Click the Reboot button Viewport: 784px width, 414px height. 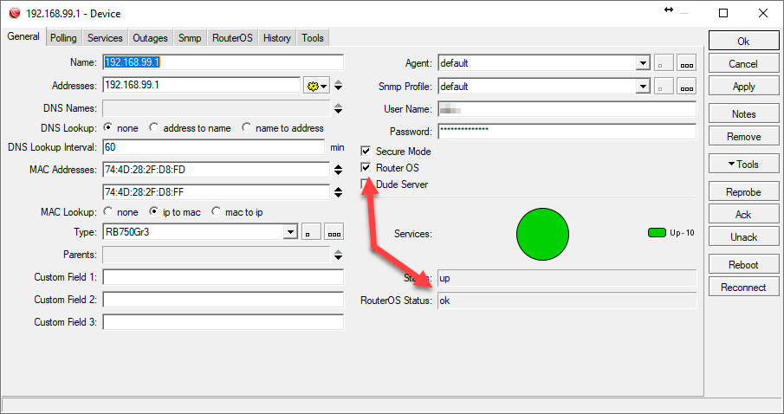click(x=743, y=264)
